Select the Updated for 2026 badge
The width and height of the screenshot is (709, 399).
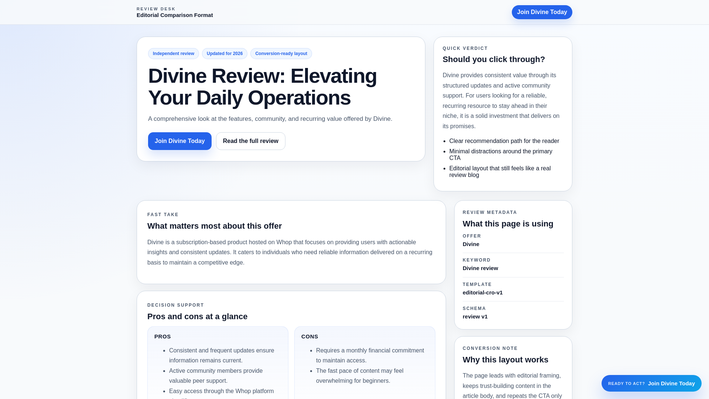[x=225, y=54]
